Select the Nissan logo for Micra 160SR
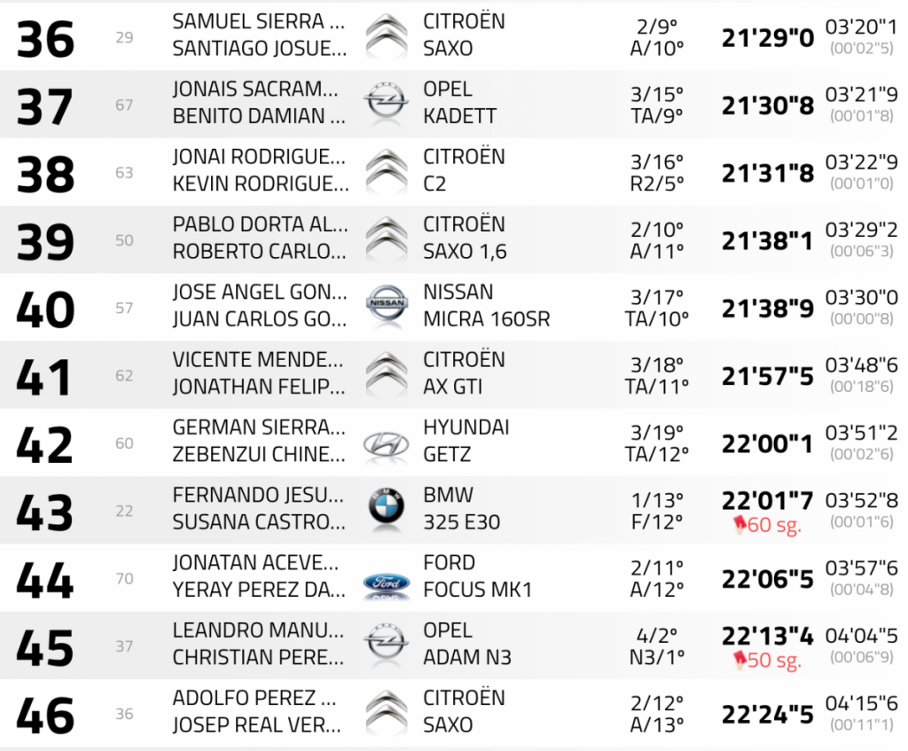This screenshot has height=751, width=908. tap(386, 306)
